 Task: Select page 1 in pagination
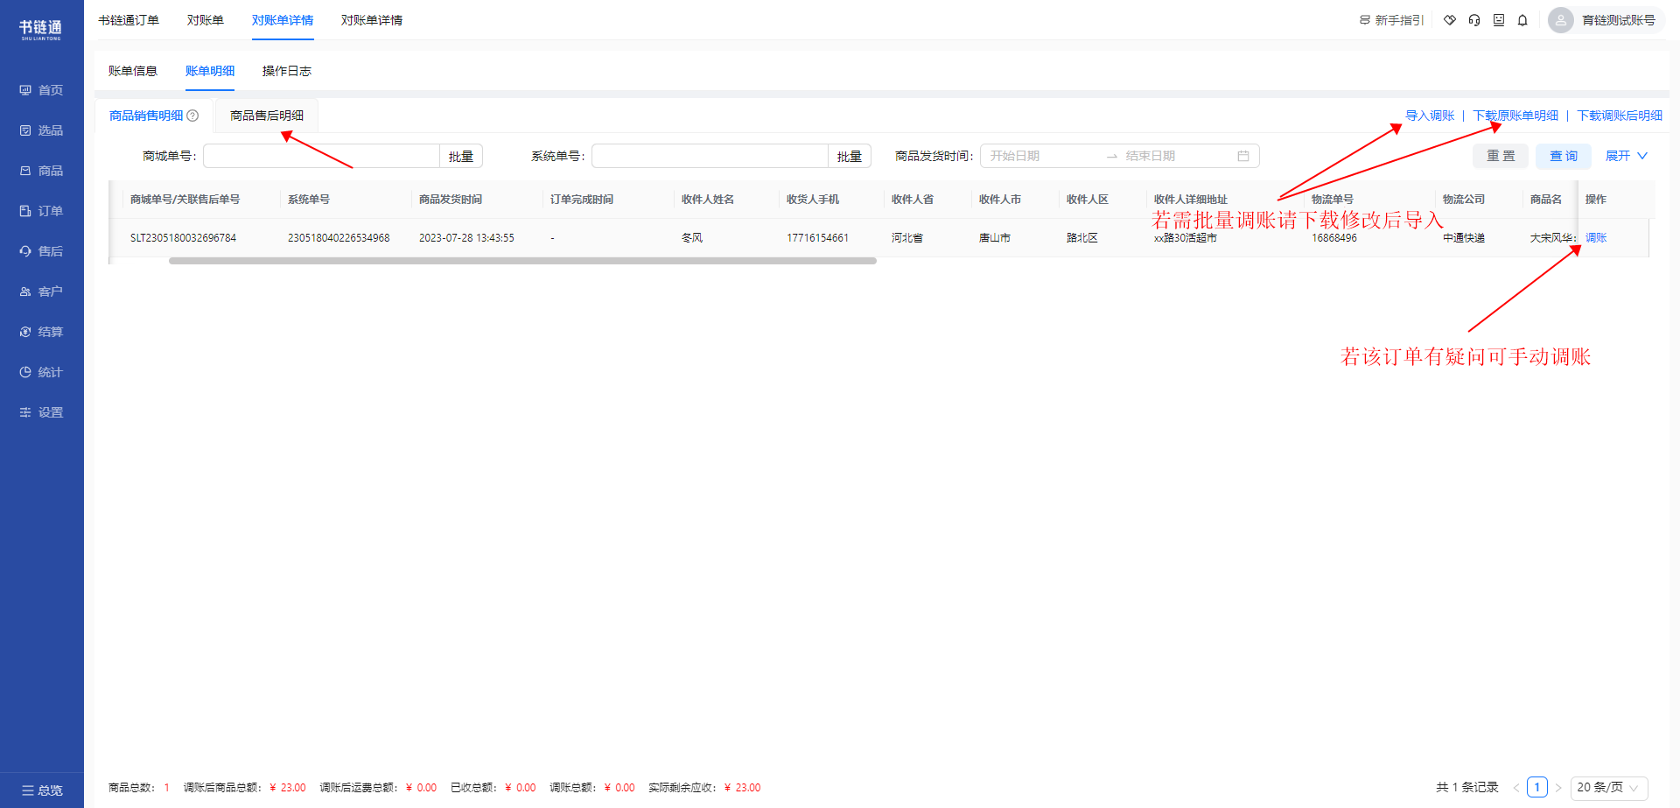coord(1537,787)
